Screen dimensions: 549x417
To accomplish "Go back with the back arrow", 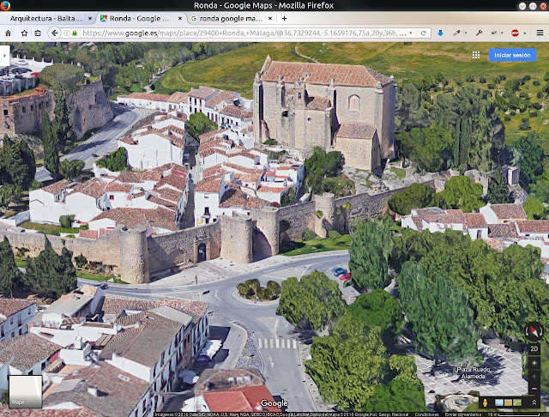I will (54, 33).
